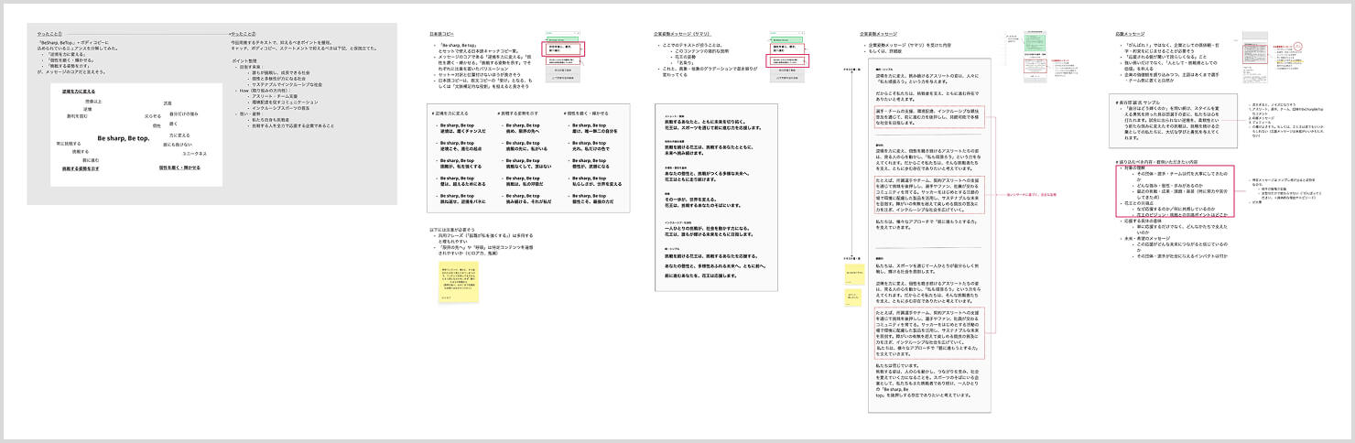
Task: Click "常に挑戦する" in the mind map
Action: click(67, 143)
